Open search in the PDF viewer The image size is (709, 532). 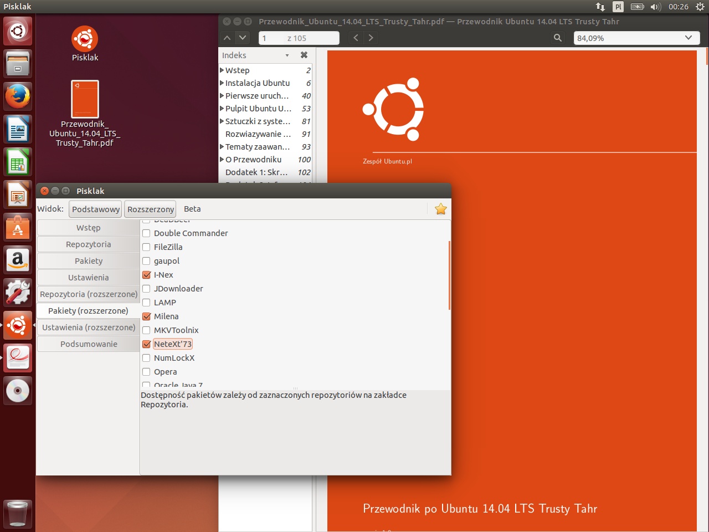pos(558,38)
